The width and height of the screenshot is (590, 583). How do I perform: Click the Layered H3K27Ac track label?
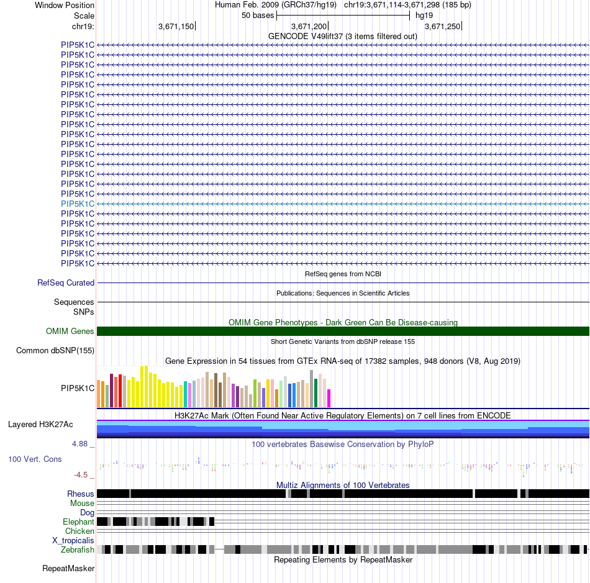pos(40,424)
